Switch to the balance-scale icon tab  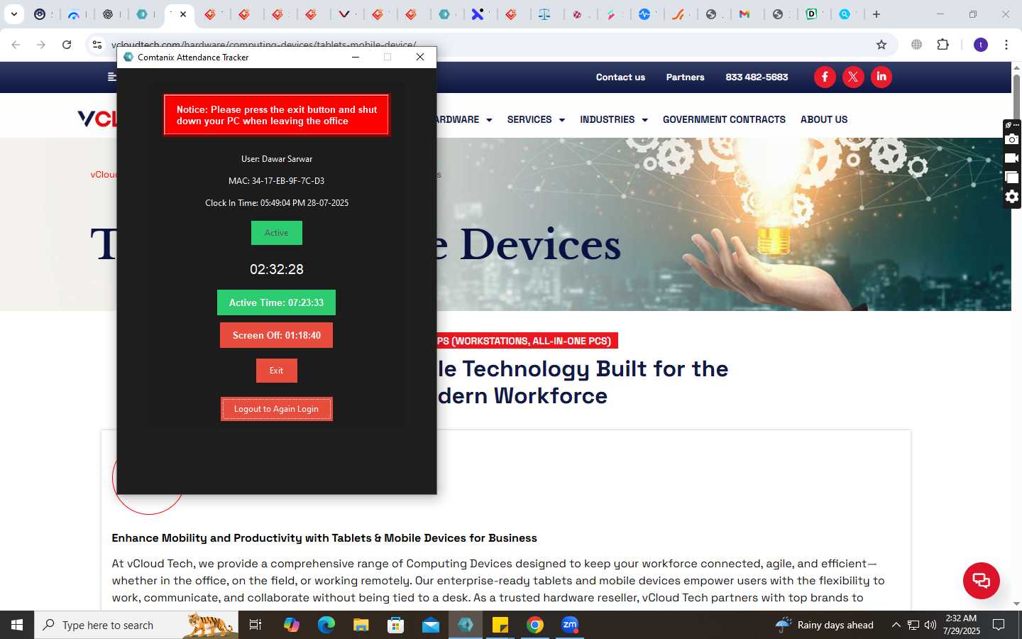pos(544,14)
